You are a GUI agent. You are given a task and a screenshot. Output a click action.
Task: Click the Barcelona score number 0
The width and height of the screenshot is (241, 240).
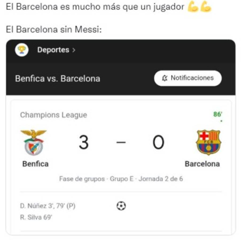point(158,142)
